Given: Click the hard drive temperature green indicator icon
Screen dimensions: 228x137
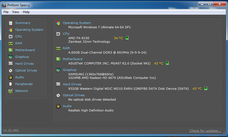Looking at the screenshot, I should click(206, 88).
